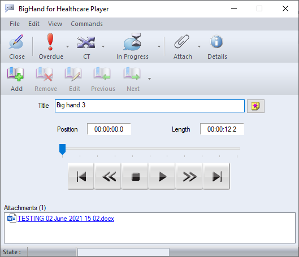Open the dropdown arrow next to CT
299x257 pixels.
pyautogui.click(x=103, y=46)
